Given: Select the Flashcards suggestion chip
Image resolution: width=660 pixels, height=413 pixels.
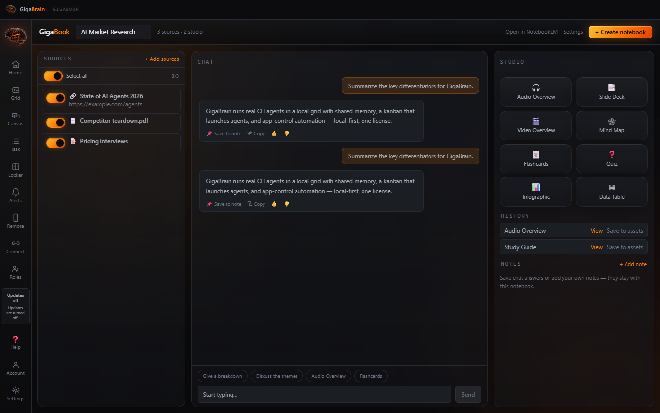Looking at the screenshot, I should [x=371, y=376].
